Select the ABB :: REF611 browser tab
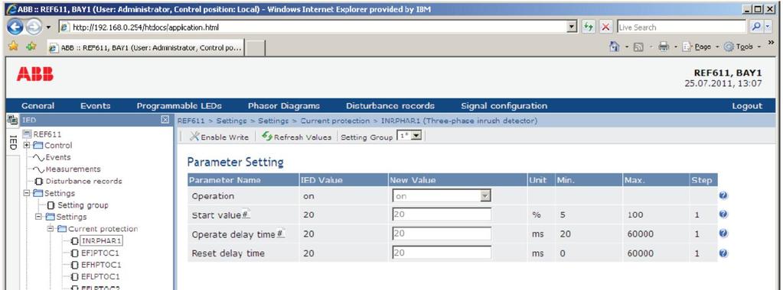783x290 pixels. click(145, 48)
